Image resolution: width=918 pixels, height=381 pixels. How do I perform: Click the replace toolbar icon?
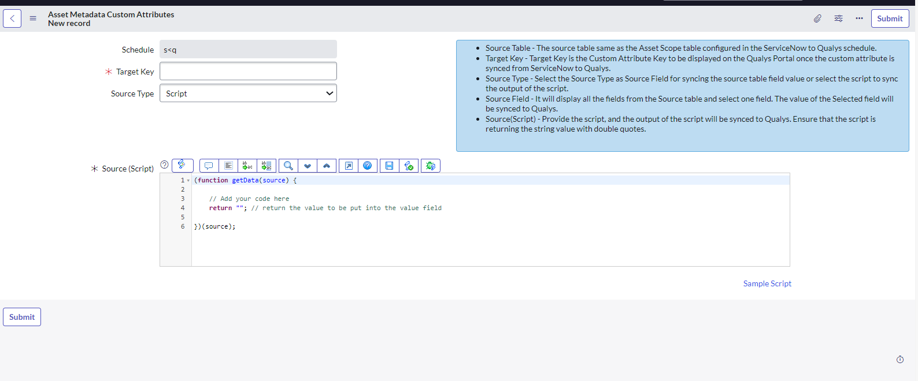[x=247, y=166]
